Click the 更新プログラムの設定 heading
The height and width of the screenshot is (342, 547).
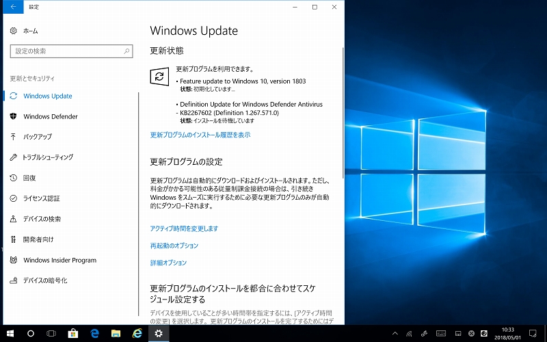(186, 162)
